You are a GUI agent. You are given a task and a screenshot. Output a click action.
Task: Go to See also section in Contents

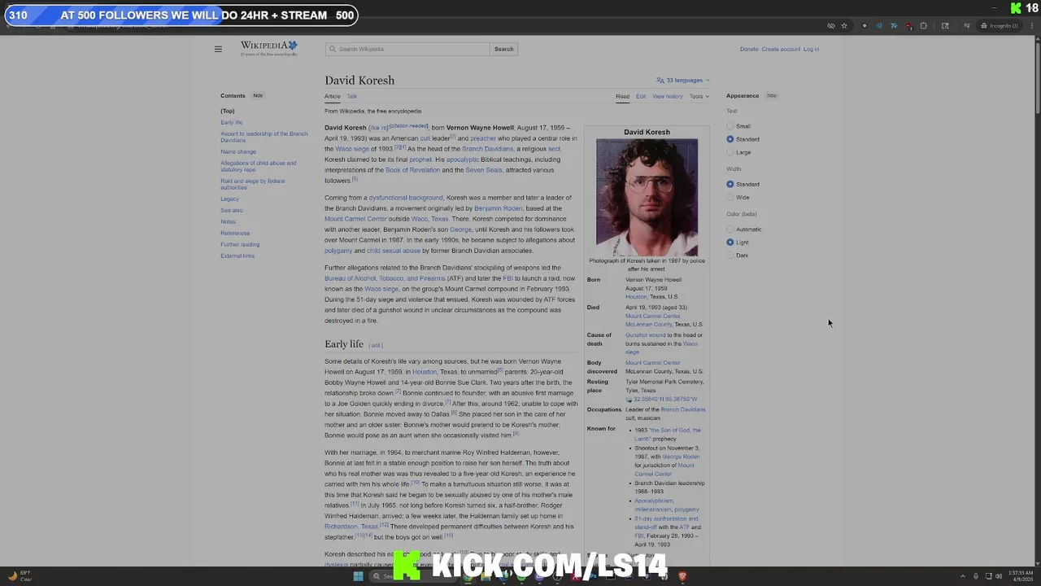(231, 210)
